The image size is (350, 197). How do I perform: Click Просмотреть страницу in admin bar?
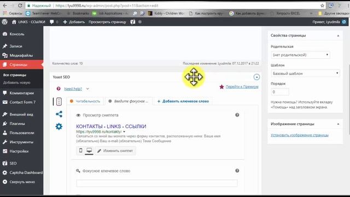[x=107, y=22]
